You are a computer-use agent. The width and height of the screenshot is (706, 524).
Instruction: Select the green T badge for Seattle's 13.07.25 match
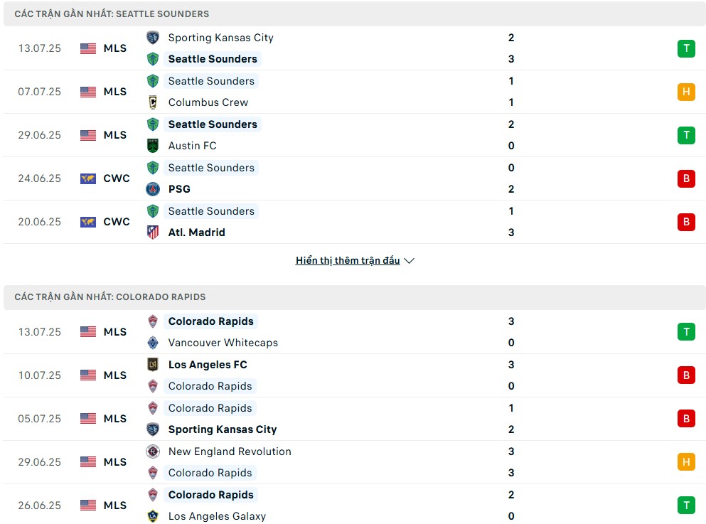click(686, 48)
